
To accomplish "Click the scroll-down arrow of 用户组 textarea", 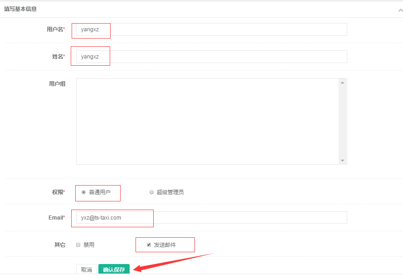I will coord(343,160).
